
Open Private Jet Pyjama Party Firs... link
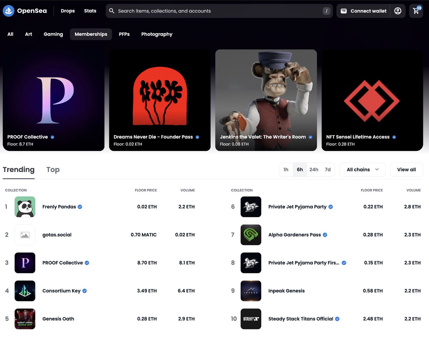(304, 263)
